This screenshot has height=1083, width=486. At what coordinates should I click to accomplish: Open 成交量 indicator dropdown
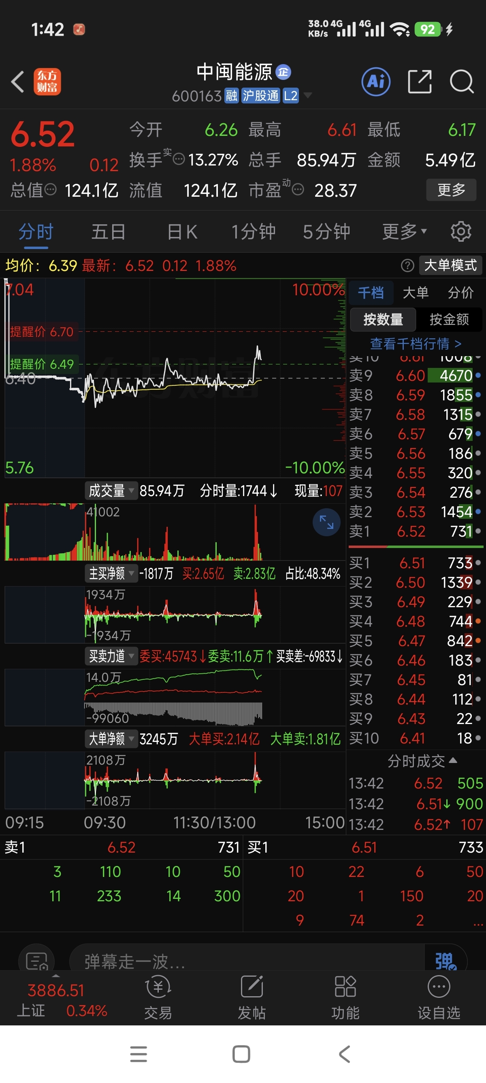click(x=111, y=491)
